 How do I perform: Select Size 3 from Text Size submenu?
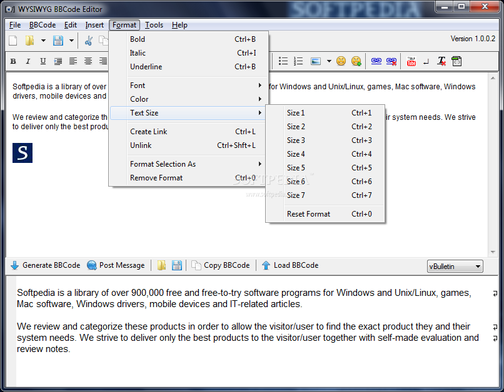pos(325,140)
